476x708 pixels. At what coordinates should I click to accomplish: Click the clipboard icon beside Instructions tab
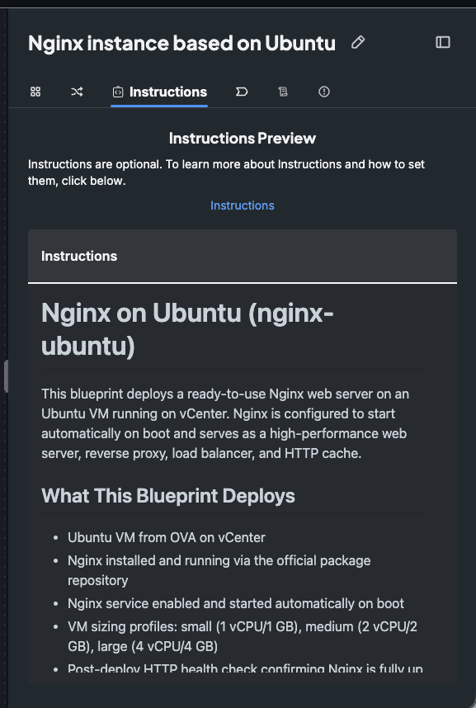click(x=117, y=92)
